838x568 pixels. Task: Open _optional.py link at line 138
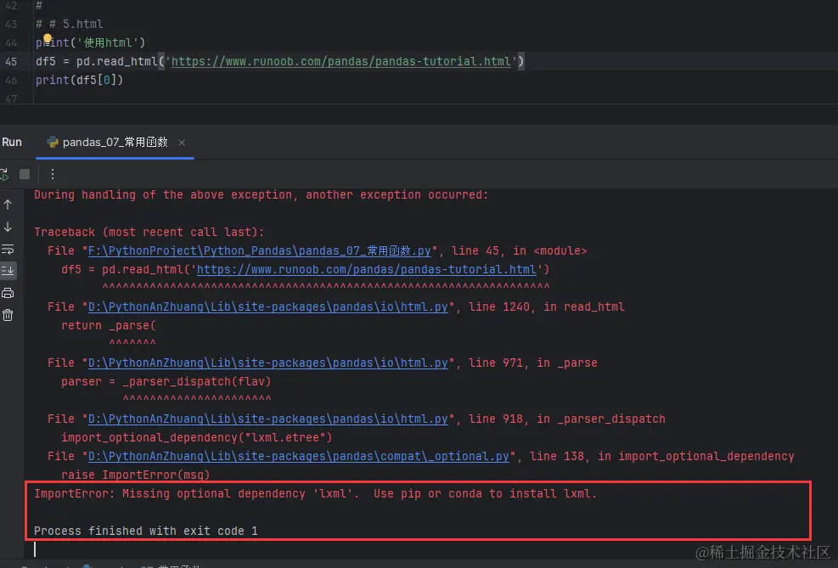coord(298,456)
